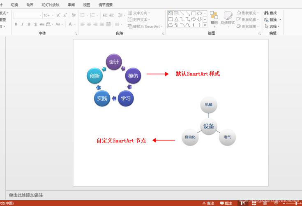Click the center align paragraph icon

[x=89, y=24]
